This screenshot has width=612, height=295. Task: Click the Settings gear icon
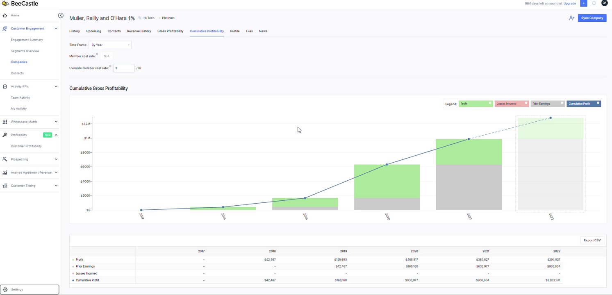coord(5,290)
